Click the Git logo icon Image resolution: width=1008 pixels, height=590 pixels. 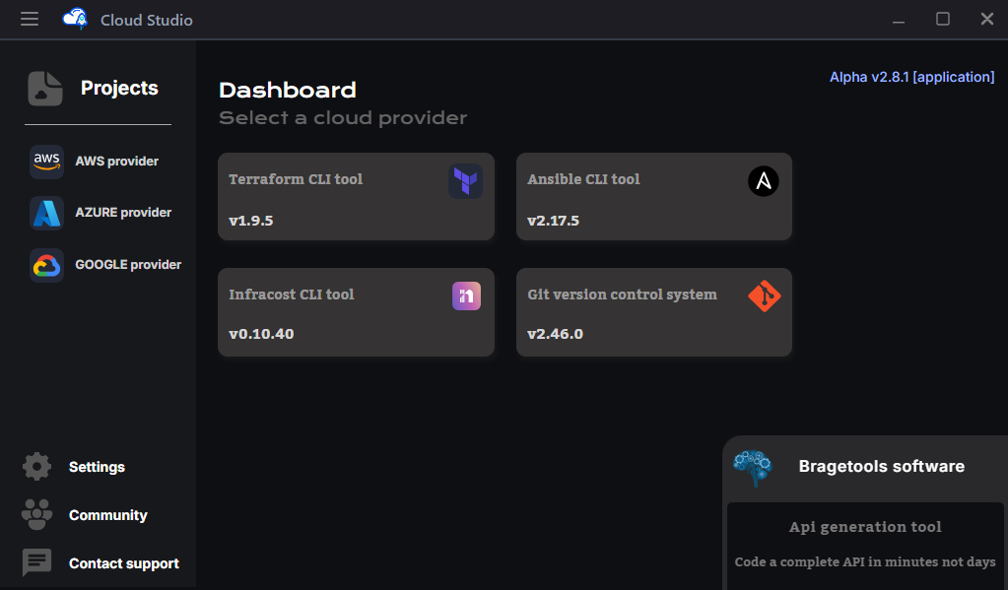(764, 295)
